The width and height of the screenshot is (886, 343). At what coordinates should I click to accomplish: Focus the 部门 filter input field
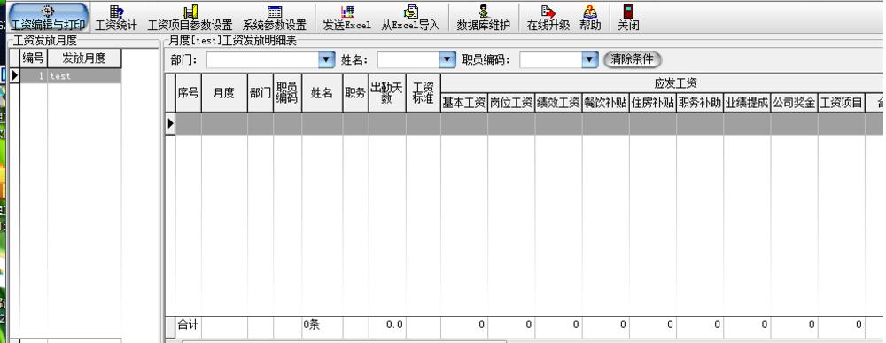[x=263, y=60]
